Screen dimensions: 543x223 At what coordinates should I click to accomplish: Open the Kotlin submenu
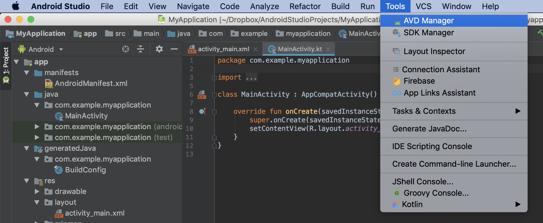(454, 204)
